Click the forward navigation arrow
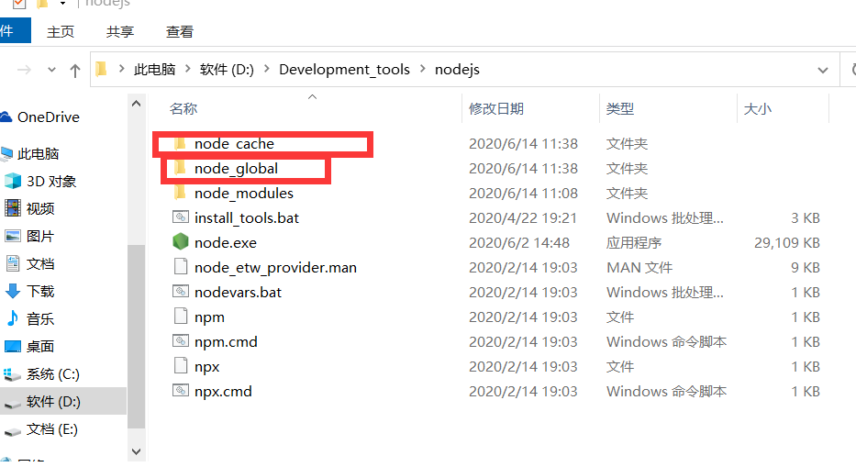This screenshot has width=856, height=467. [24, 70]
